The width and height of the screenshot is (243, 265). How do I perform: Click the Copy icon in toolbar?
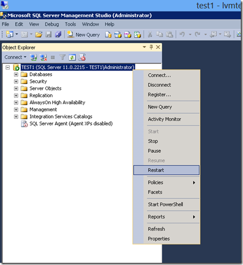click(x=160, y=34)
